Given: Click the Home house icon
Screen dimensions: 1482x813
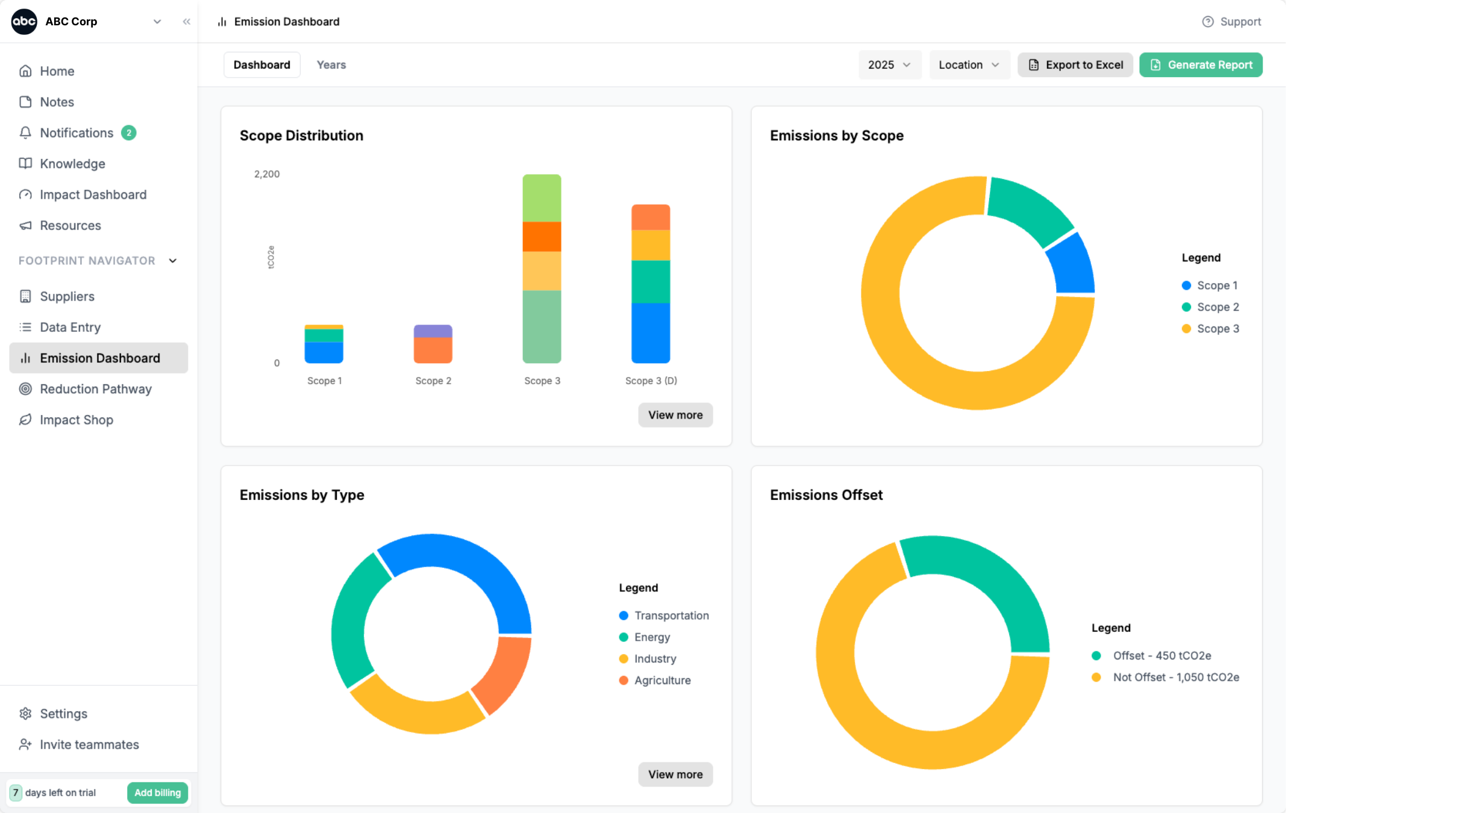Looking at the screenshot, I should tap(25, 71).
